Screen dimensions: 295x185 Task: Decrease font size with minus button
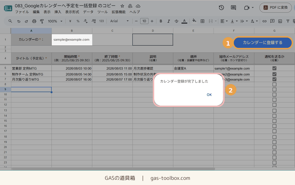click(x=136, y=21)
